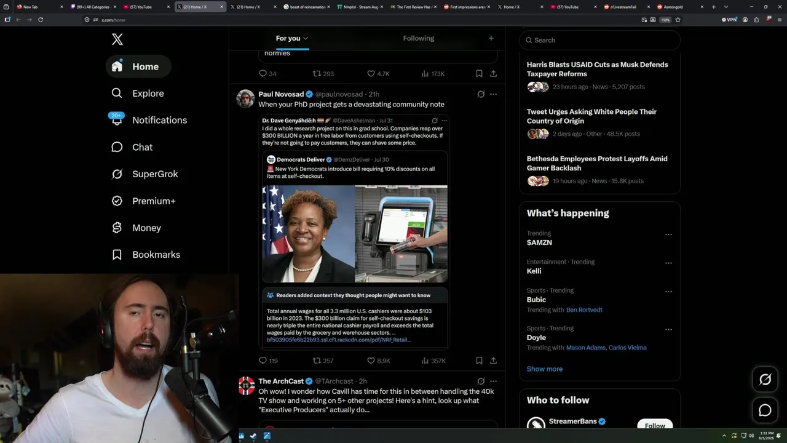Screen dimensions: 787x443
Task: Like the post with 4.7K likes
Action: [x=378, y=73]
